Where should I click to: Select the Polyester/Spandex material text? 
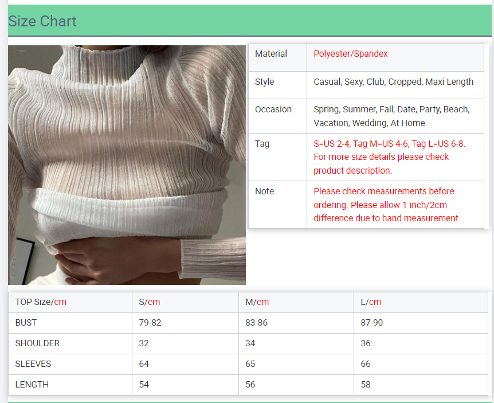(x=350, y=54)
